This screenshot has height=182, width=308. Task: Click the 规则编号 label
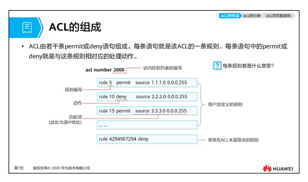point(73,90)
